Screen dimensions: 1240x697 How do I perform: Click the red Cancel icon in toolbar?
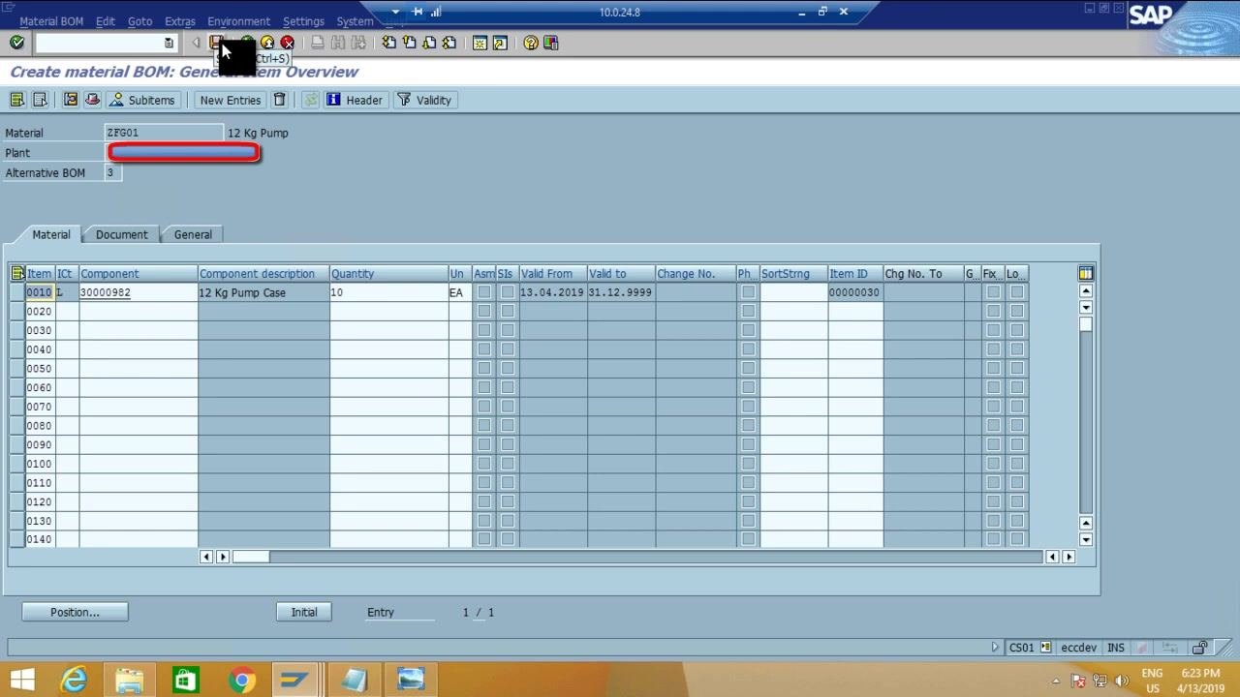(288, 43)
